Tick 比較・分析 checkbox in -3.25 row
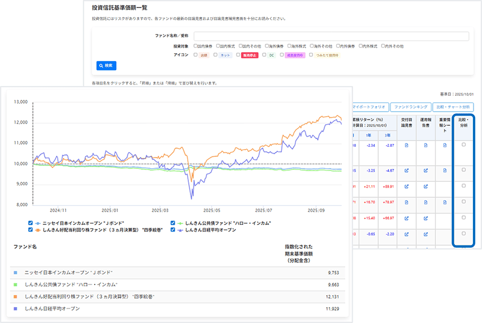The height and width of the screenshot is (323, 482). point(463,169)
